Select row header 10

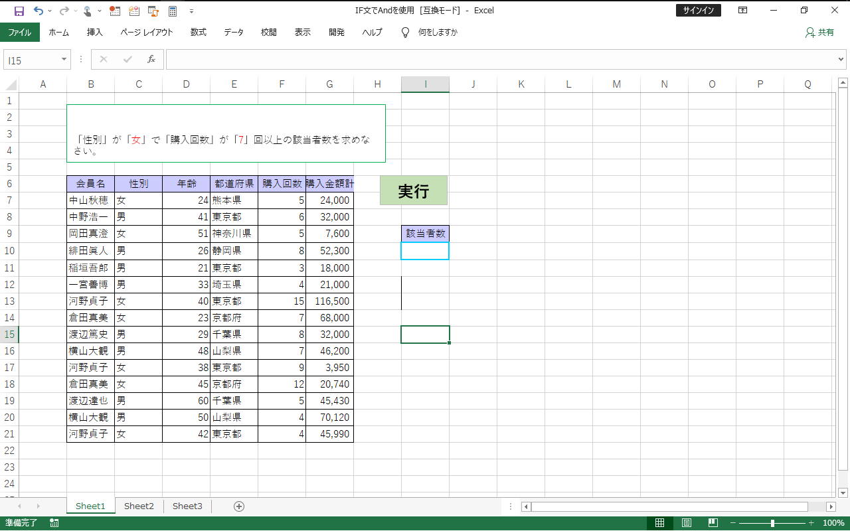(9, 251)
